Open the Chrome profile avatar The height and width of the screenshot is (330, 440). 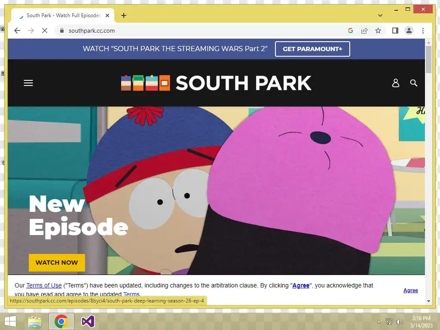409,31
